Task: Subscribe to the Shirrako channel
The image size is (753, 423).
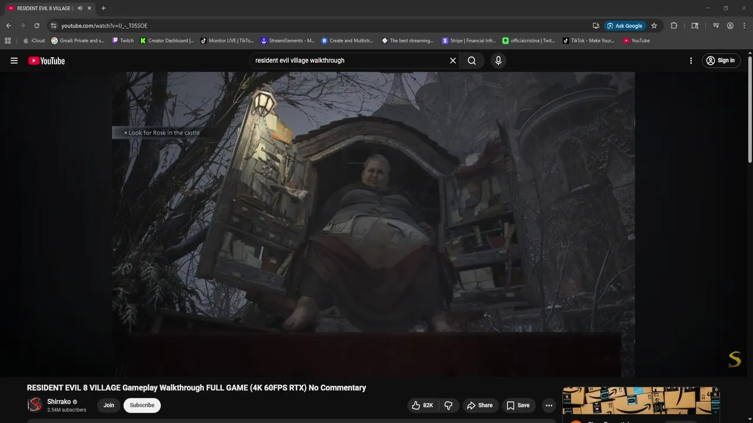Action: click(x=142, y=405)
